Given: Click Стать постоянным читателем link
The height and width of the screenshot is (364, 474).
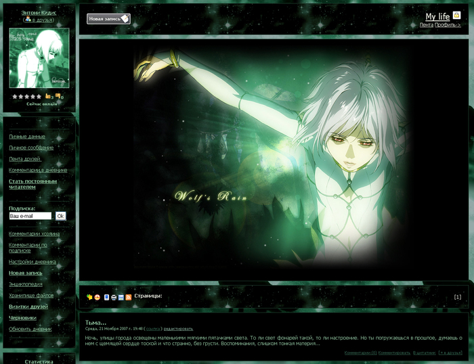Looking at the screenshot, I should [33, 184].
